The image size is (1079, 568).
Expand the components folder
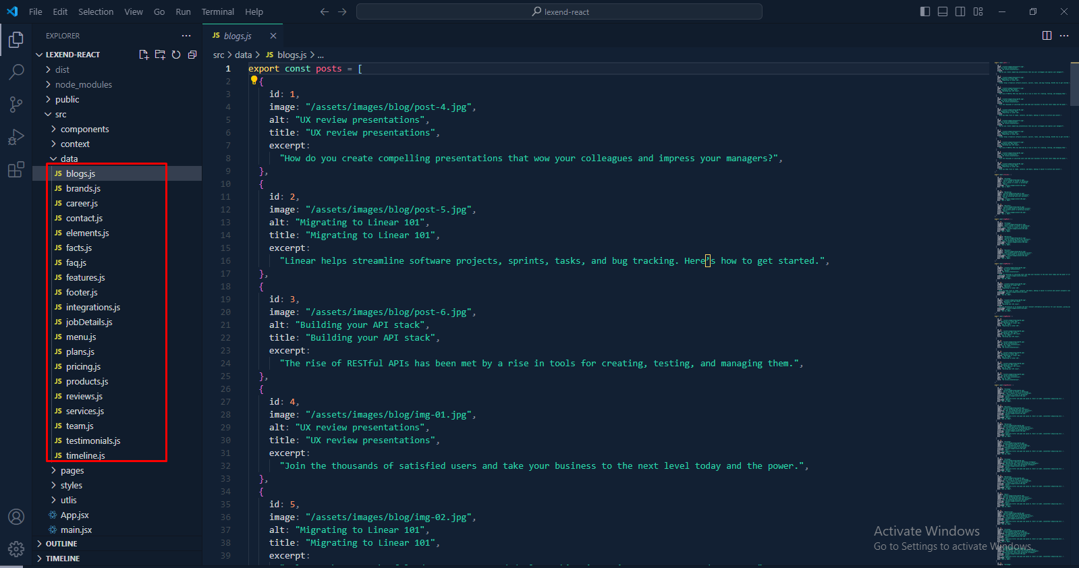(x=84, y=129)
